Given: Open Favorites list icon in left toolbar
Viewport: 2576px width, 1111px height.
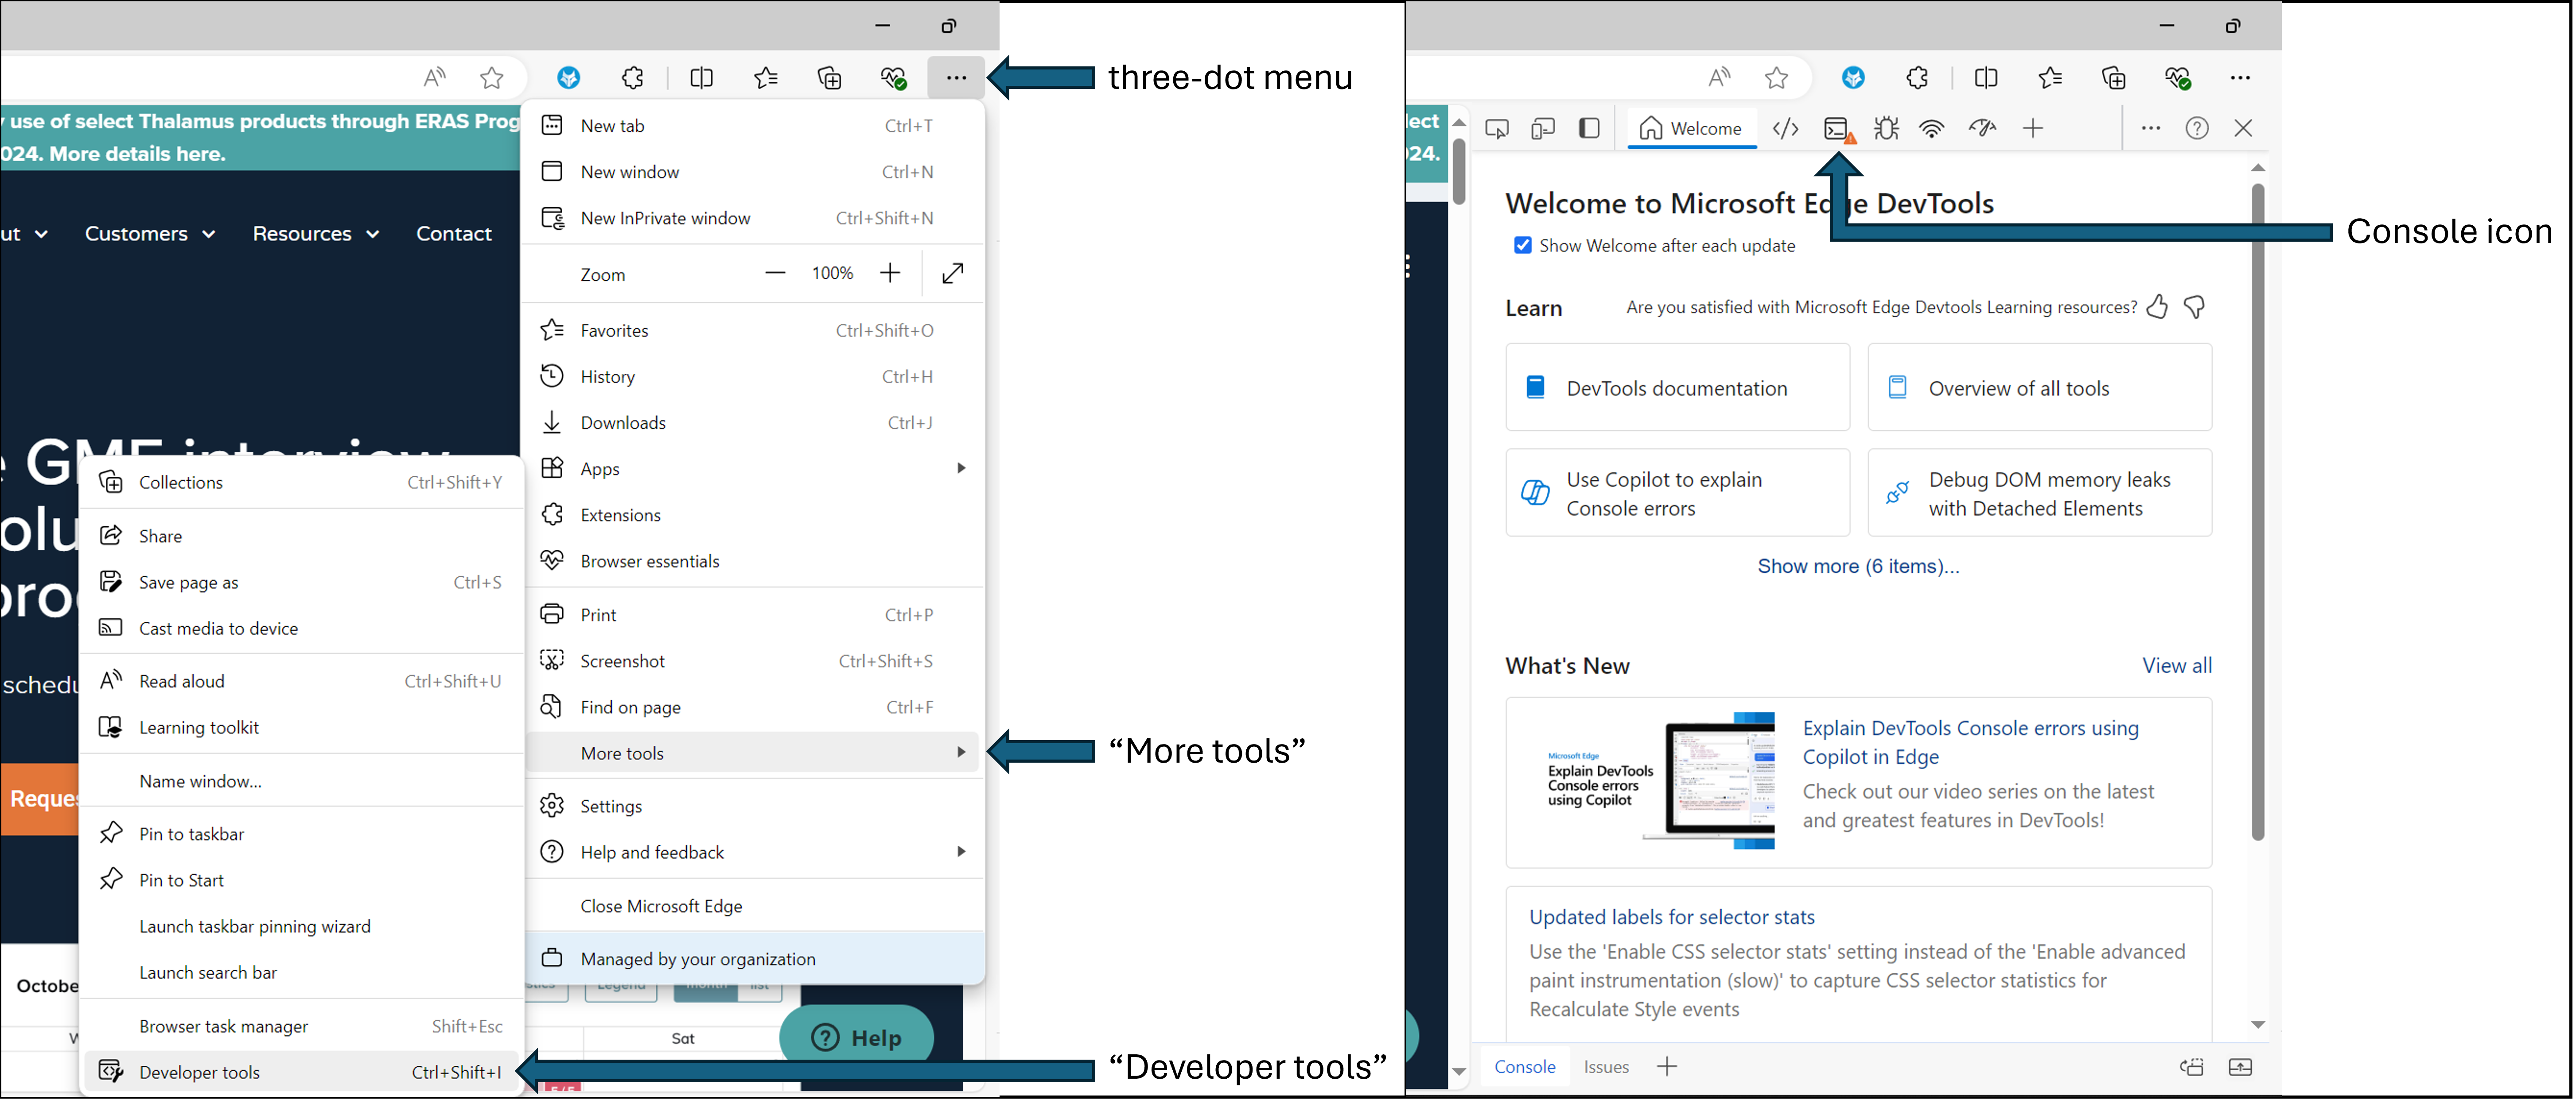Looking at the screenshot, I should [x=766, y=77].
